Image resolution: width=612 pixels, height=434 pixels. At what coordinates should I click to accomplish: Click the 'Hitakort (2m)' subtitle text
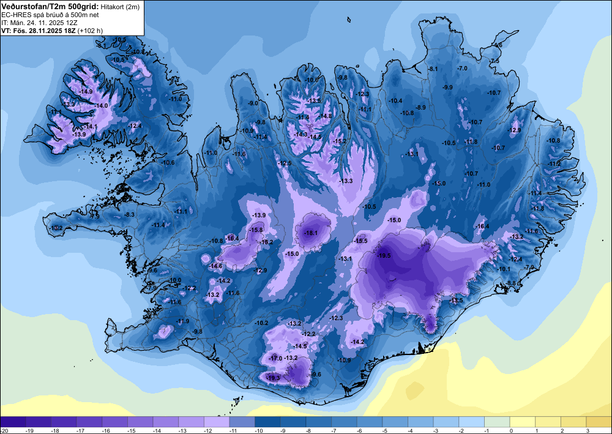(120, 7)
